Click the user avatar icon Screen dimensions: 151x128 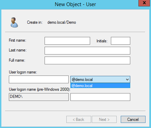click(x=14, y=22)
